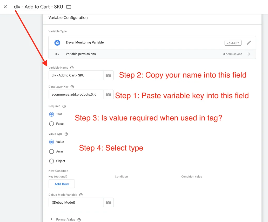The height and width of the screenshot is (222, 268).
Task: Click the pencil edit icon for variable type
Action: tap(249, 43)
